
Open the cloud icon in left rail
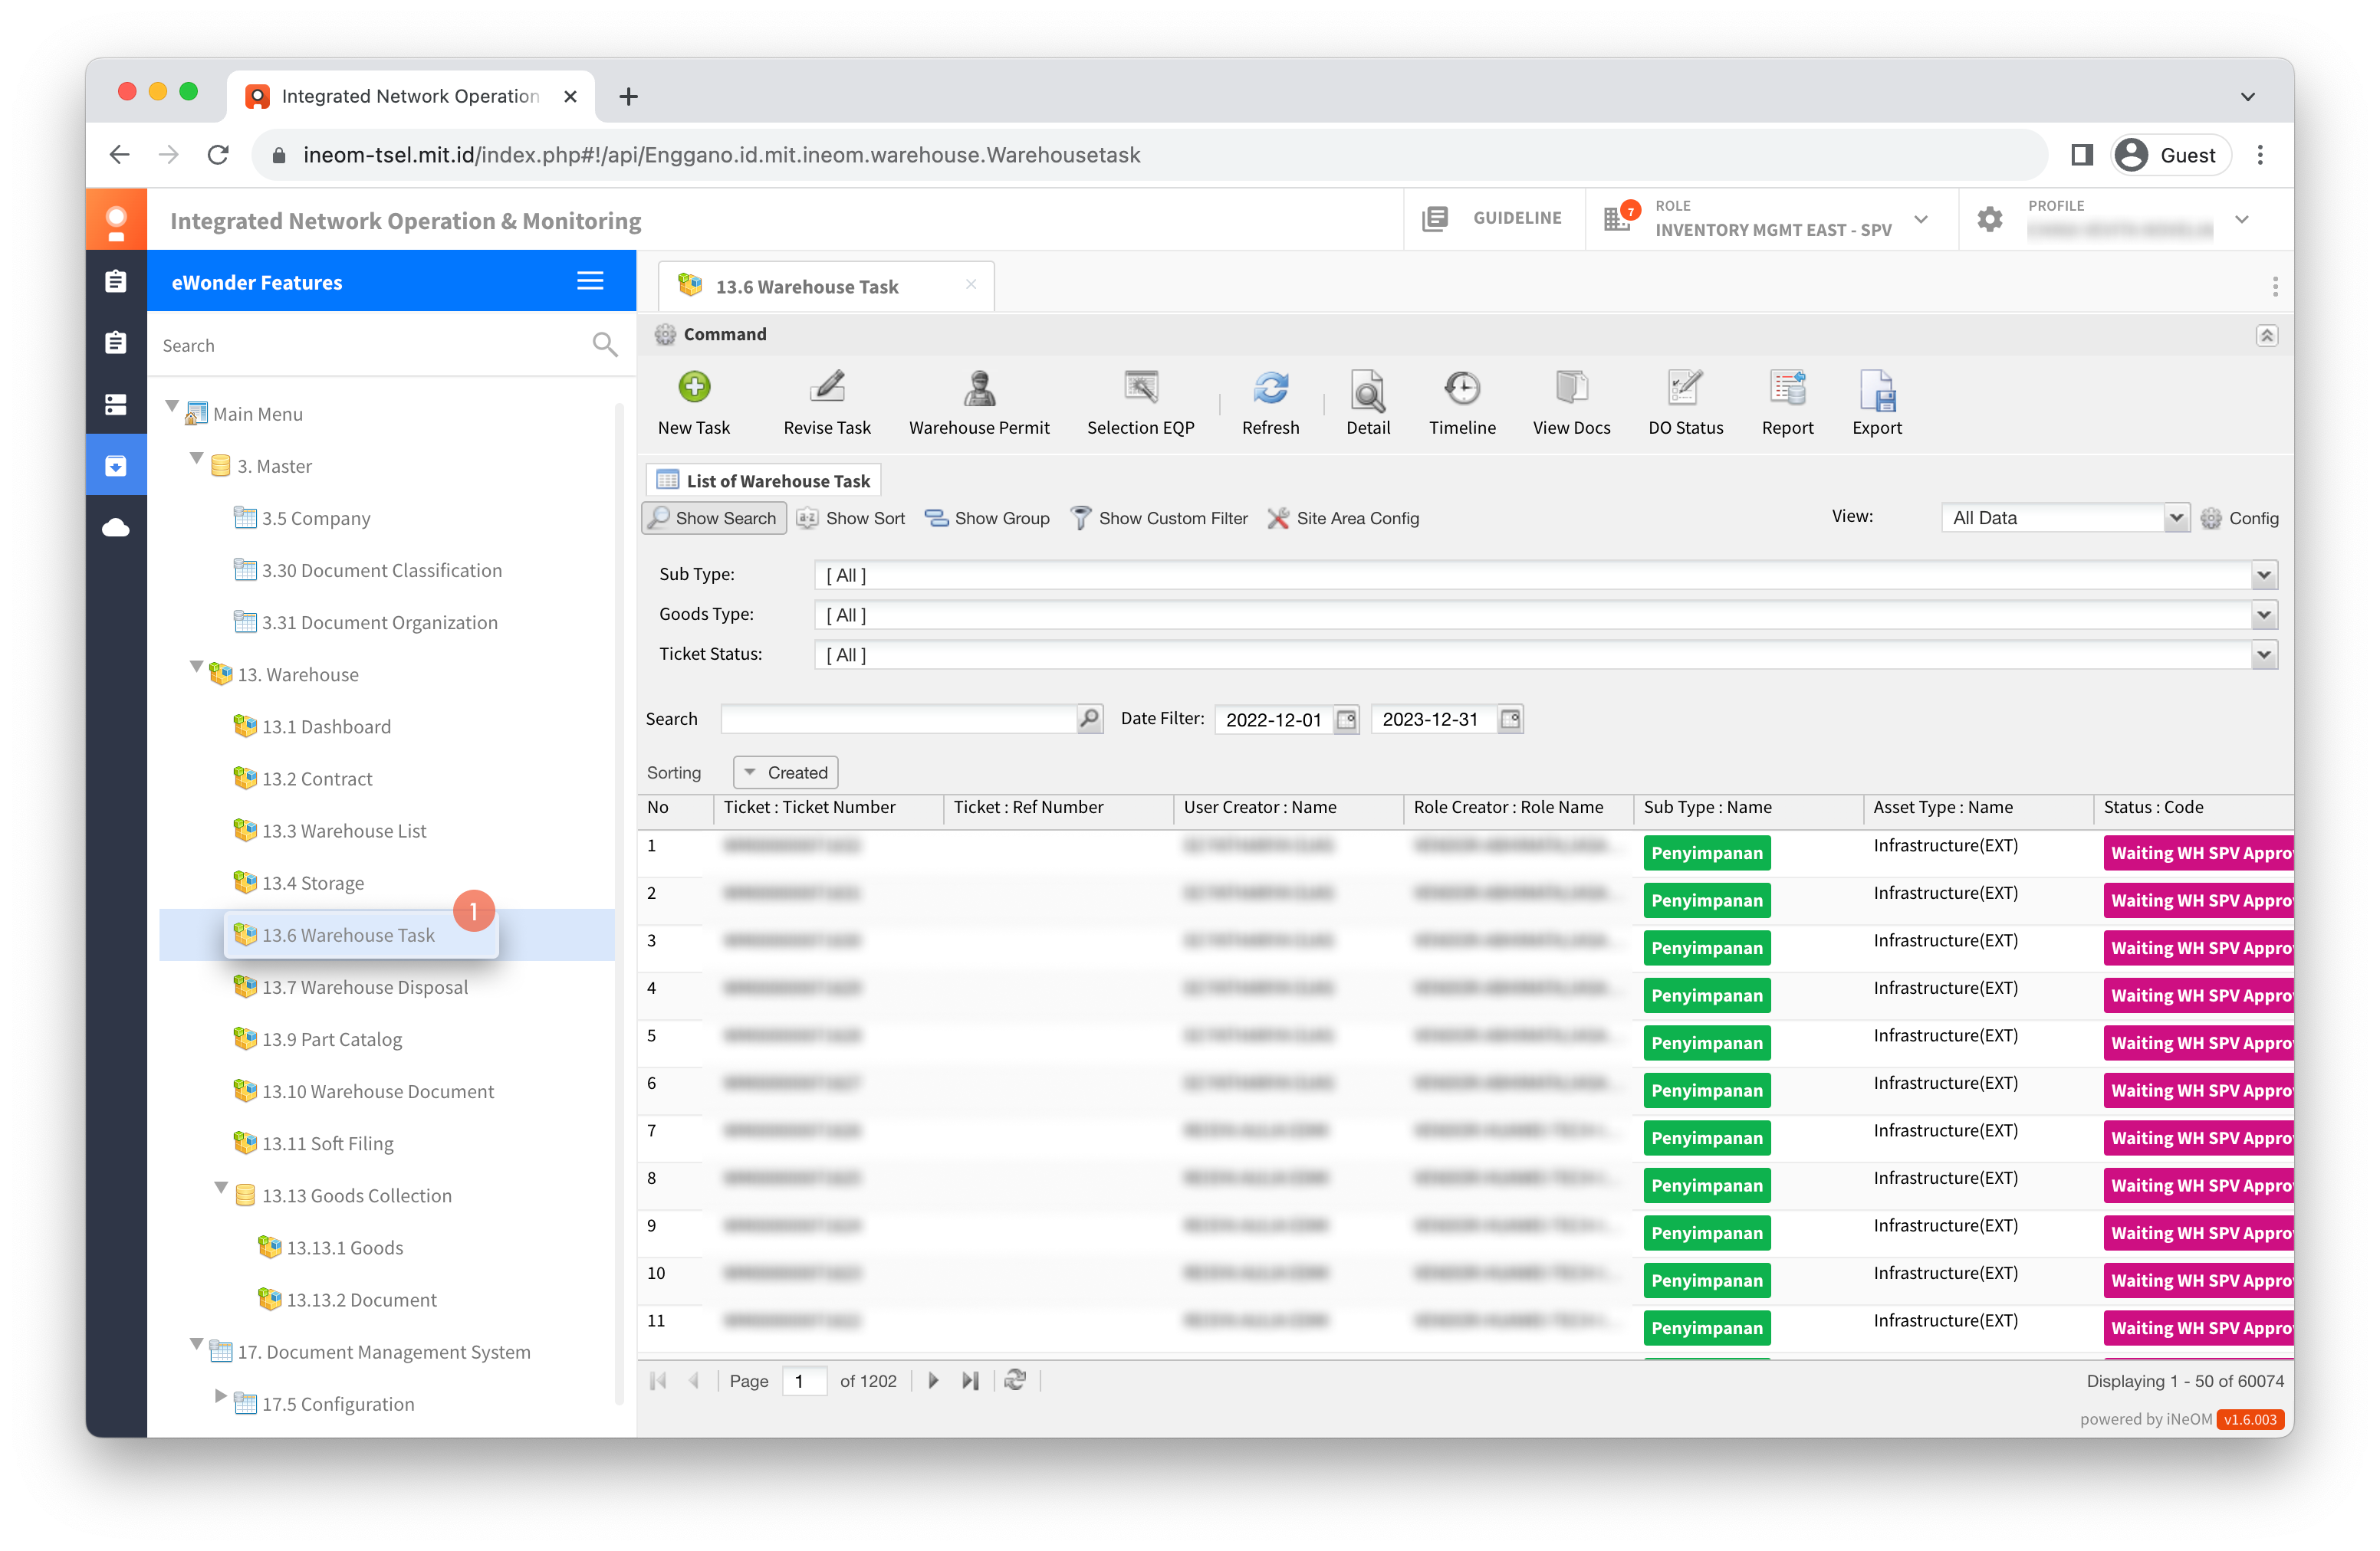click(116, 528)
